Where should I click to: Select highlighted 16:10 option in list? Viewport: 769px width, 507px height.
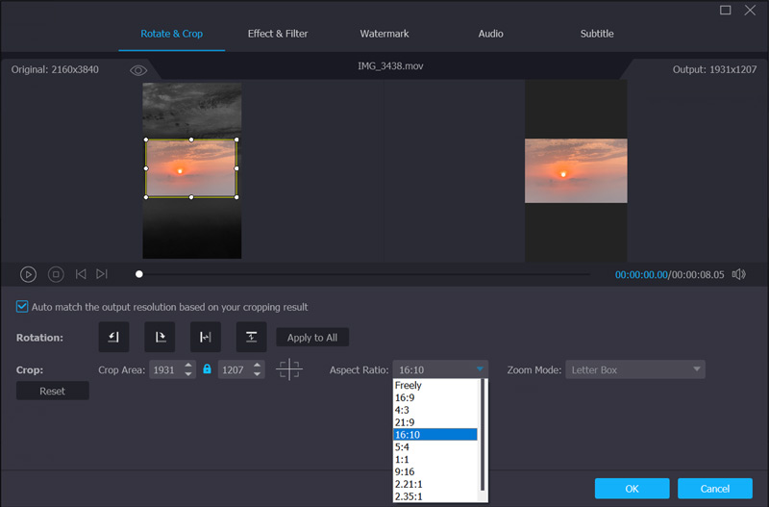pos(435,434)
